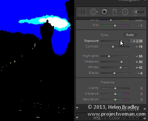Click the Highlights value -50
This screenshot has width=148, height=121.
pos(139,56)
